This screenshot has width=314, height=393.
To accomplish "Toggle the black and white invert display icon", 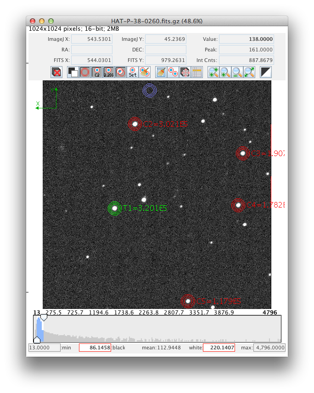I will (266, 72).
